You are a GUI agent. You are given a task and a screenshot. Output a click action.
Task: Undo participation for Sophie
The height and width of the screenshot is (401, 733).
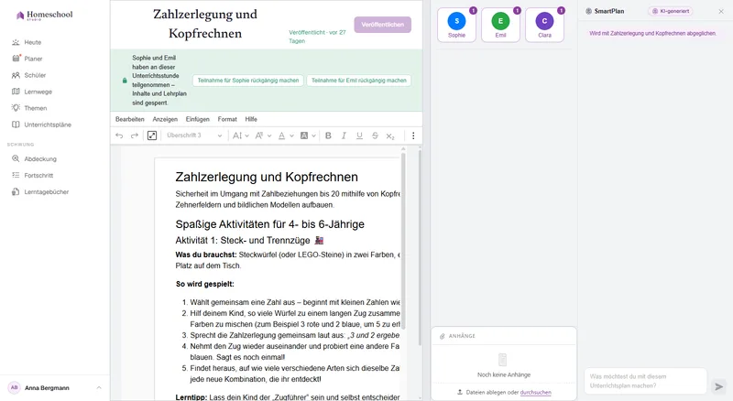click(248, 81)
